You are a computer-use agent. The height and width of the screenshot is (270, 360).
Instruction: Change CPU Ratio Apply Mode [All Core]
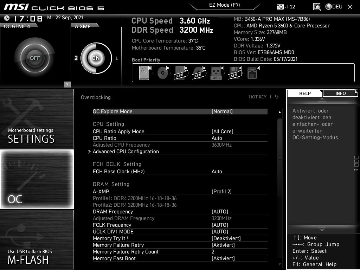[x=222, y=131]
